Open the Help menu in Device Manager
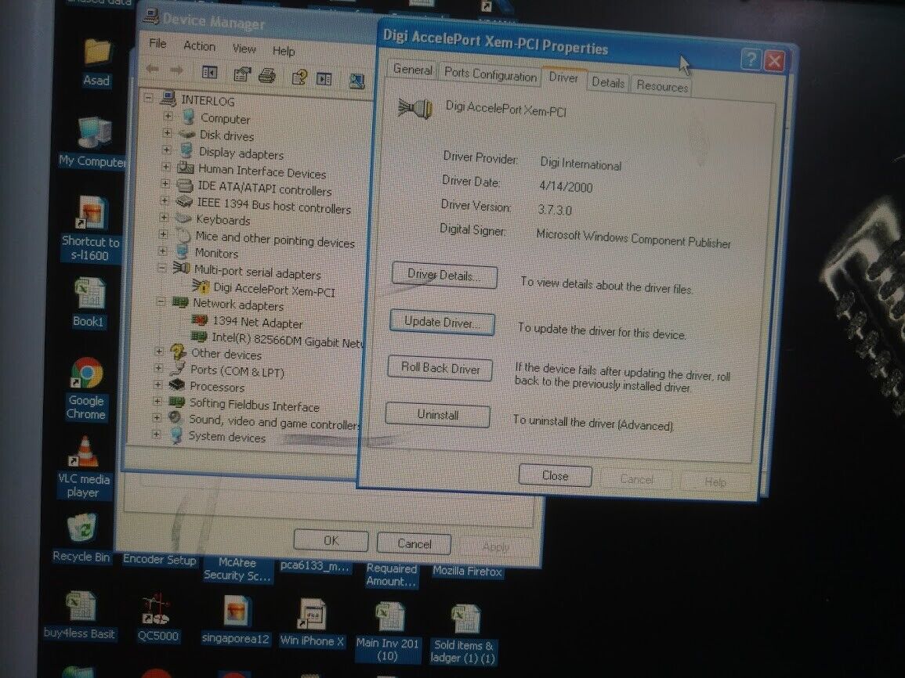The height and width of the screenshot is (678, 905). coord(284,51)
